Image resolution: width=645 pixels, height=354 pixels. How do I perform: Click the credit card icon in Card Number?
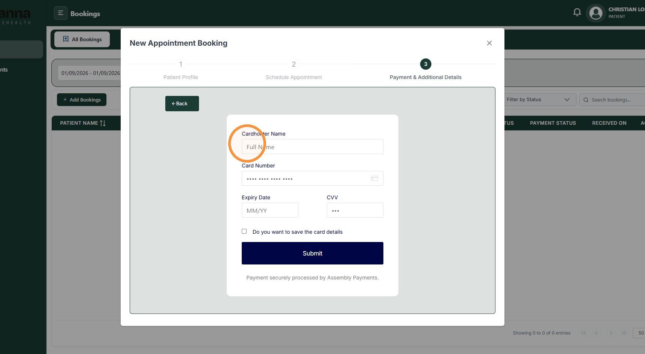[374, 178]
